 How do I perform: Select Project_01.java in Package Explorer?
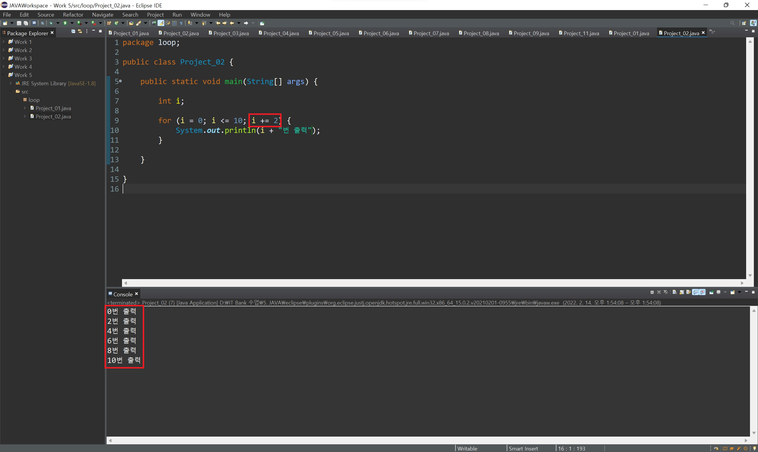(53, 108)
